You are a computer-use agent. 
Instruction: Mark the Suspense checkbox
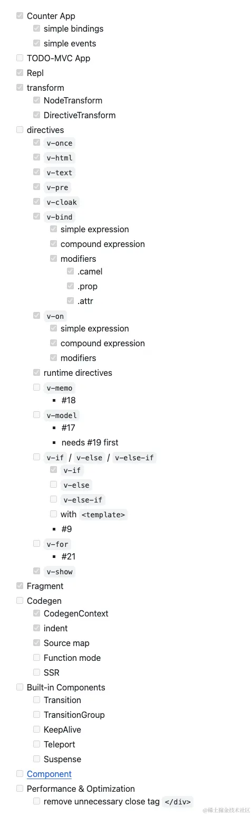36,759
